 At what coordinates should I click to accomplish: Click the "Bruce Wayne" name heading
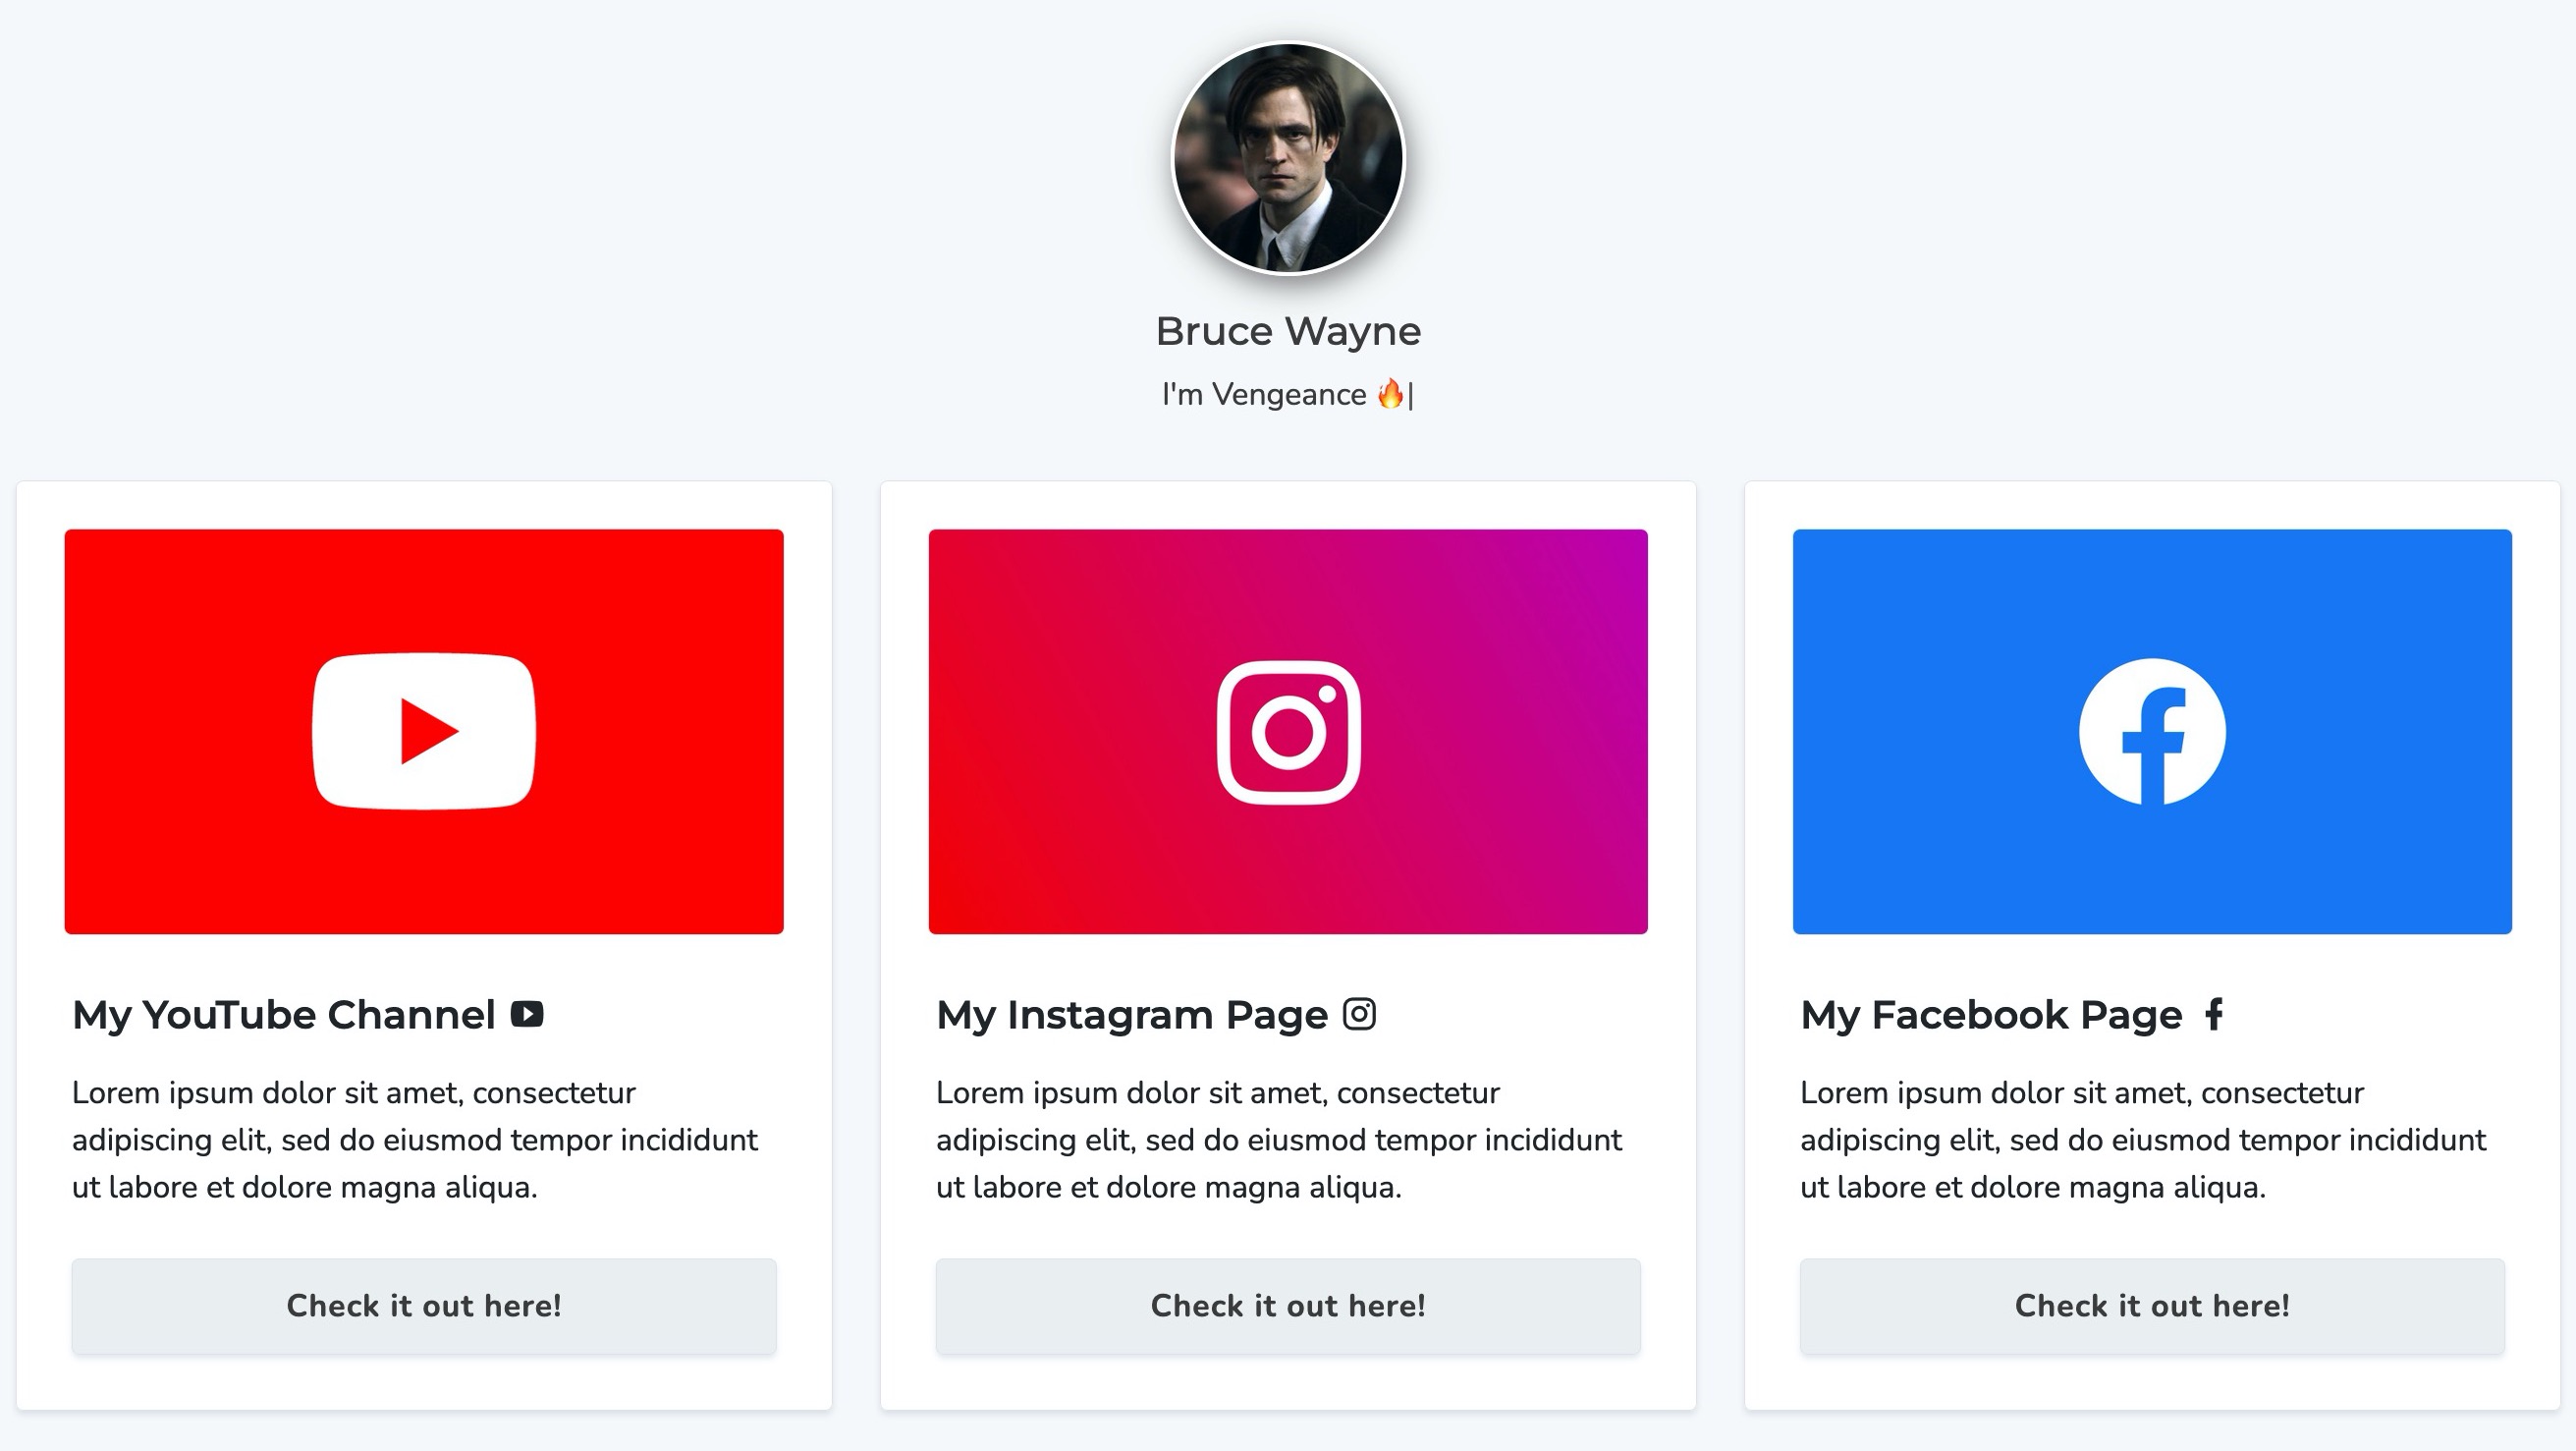tap(1288, 331)
